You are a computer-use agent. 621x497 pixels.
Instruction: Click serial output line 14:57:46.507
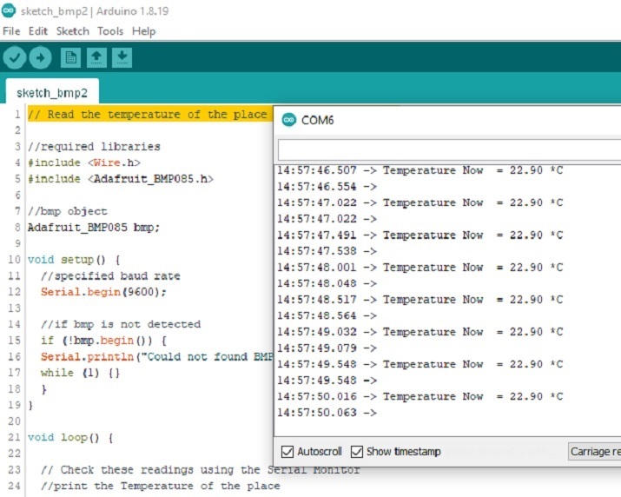pos(420,170)
